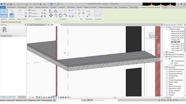Image resolution: width=186 pixels, height=104 pixels.
Task: Click the Text 'A' icon in quick access toolbar
Action: pyautogui.click(x=41, y=4)
